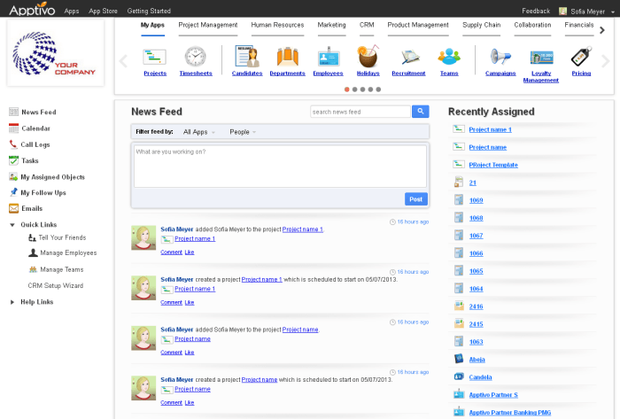Click the My Assigned Objects icon
The image size is (620, 419).
(x=13, y=176)
